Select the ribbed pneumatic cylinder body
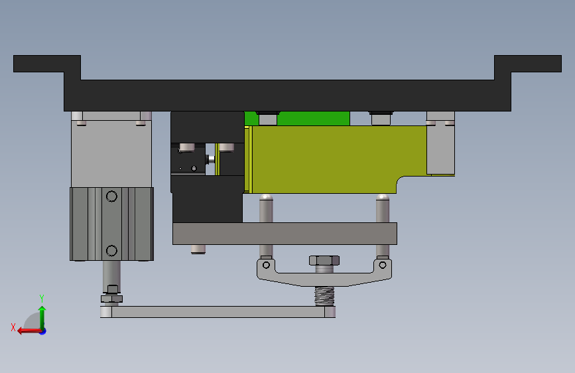Viewport: 575px width, 373px height. (111, 224)
